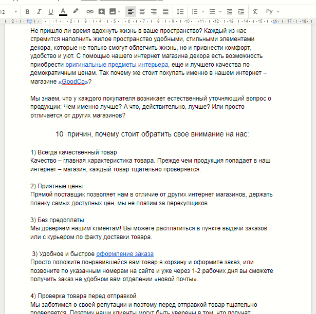Select the left indent marker on ruler
The width and height of the screenshot is (316, 314).
[30, 22]
